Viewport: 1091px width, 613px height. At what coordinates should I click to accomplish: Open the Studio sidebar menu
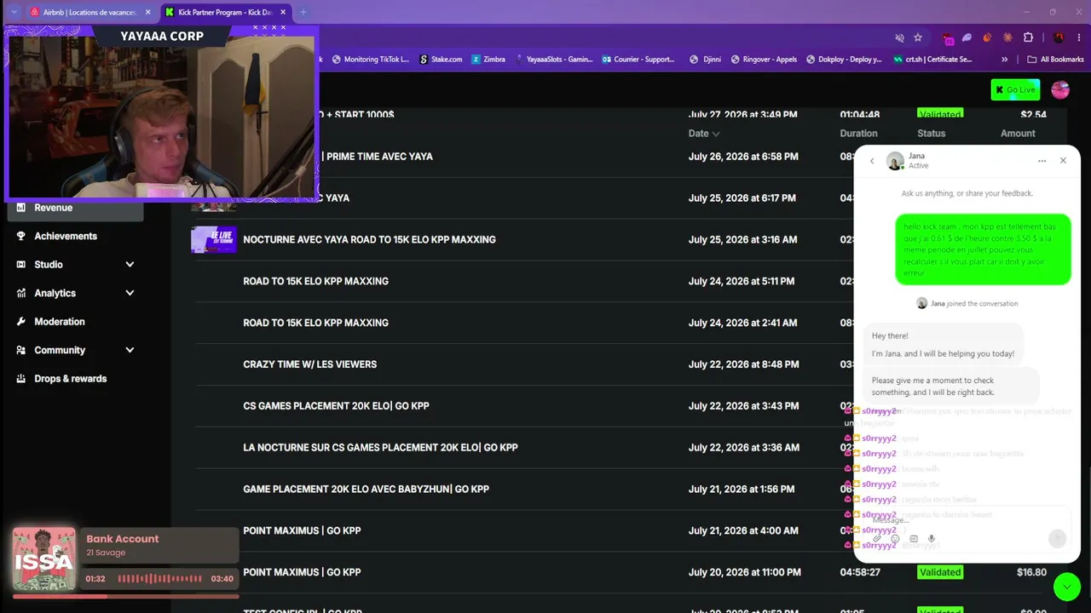tap(75, 265)
